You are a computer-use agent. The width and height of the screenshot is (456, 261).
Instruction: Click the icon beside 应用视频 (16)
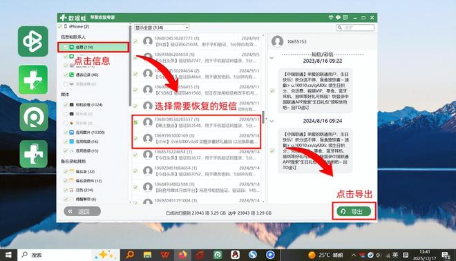tap(72, 142)
